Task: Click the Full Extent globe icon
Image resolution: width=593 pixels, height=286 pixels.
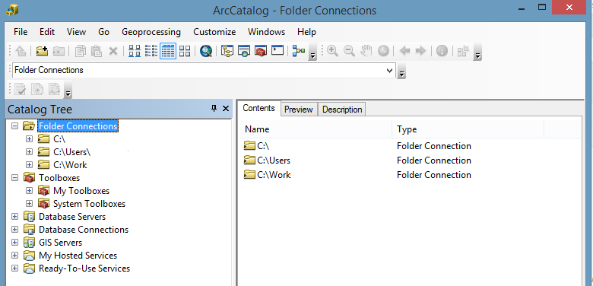Action: 383,51
